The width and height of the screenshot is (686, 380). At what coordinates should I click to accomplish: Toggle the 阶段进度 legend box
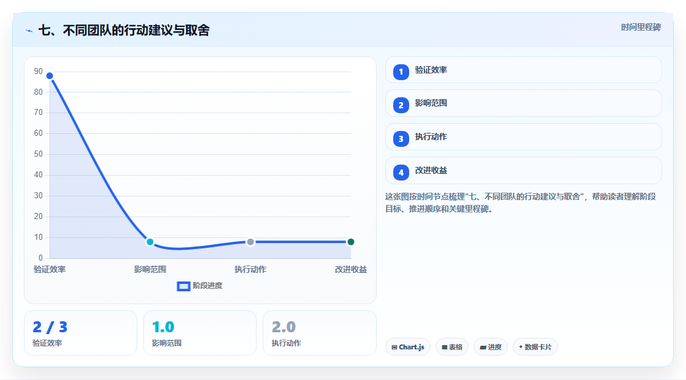183,286
